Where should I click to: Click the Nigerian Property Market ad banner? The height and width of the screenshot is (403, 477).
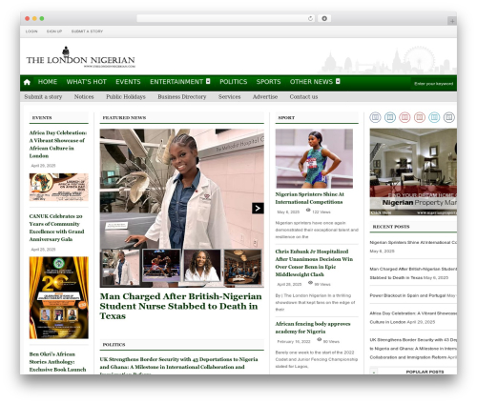pos(413,171)
